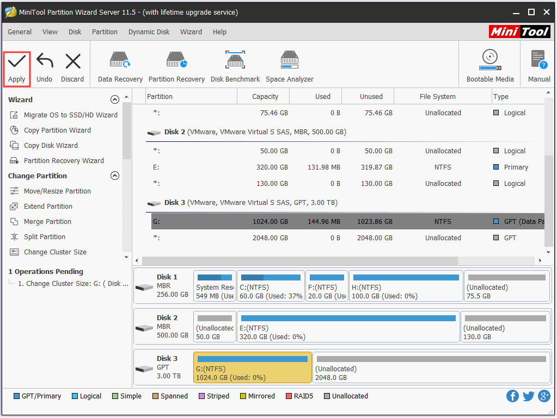This screenshot has width=557, height=418.
Task: Select 75.5 GB unallocated block
Action: tap(507, 286)
